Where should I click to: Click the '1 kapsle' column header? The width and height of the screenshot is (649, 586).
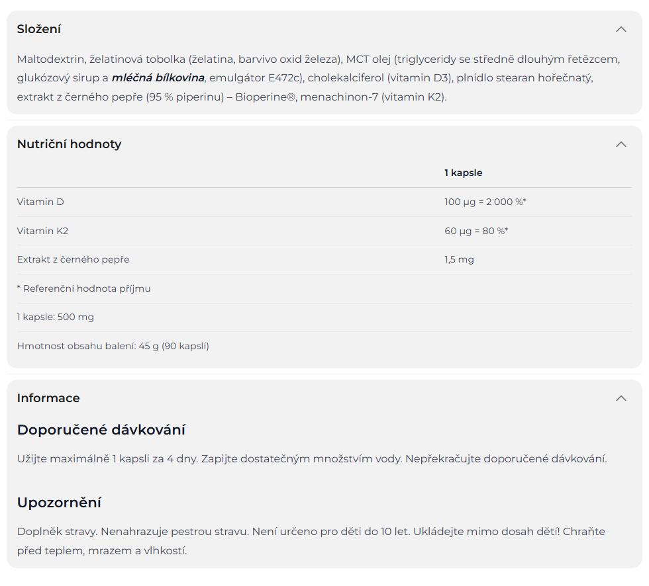[463, 173]
